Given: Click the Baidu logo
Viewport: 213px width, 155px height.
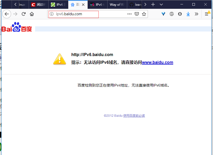Looking at the screenshot, I should point(17,27).
